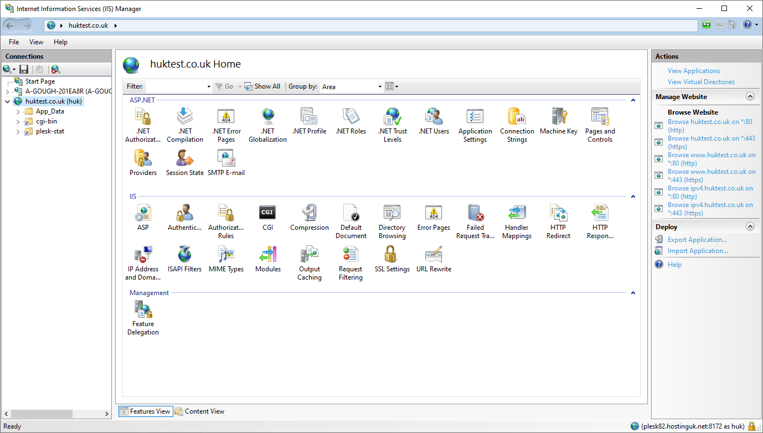
Task: Open .NET Error Pages icon
Action: tap(226, 125)
